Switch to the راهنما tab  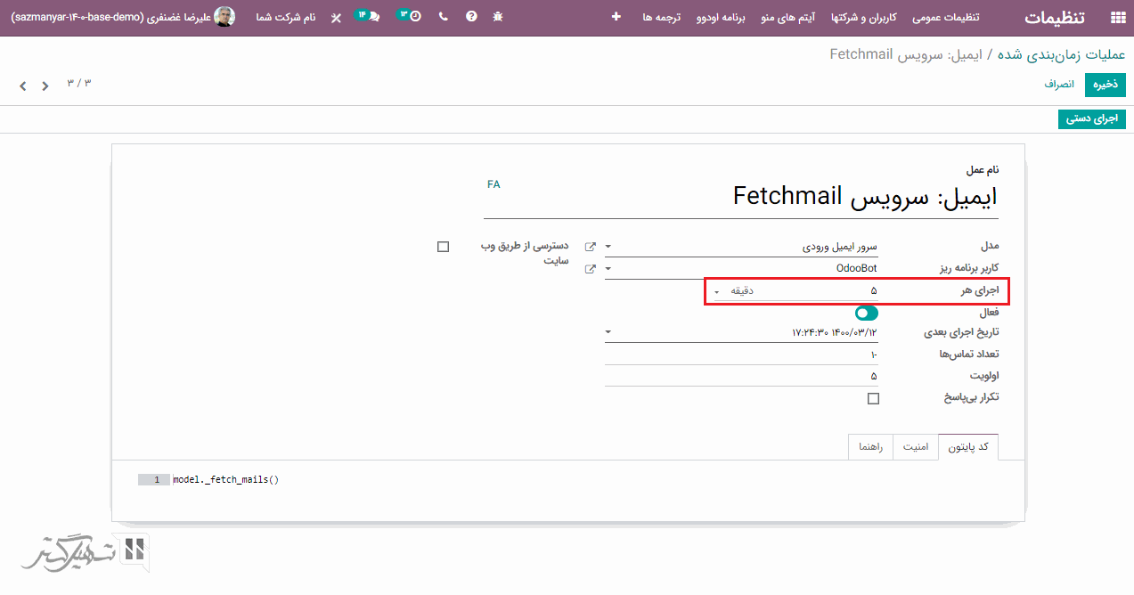coord(871,446)
